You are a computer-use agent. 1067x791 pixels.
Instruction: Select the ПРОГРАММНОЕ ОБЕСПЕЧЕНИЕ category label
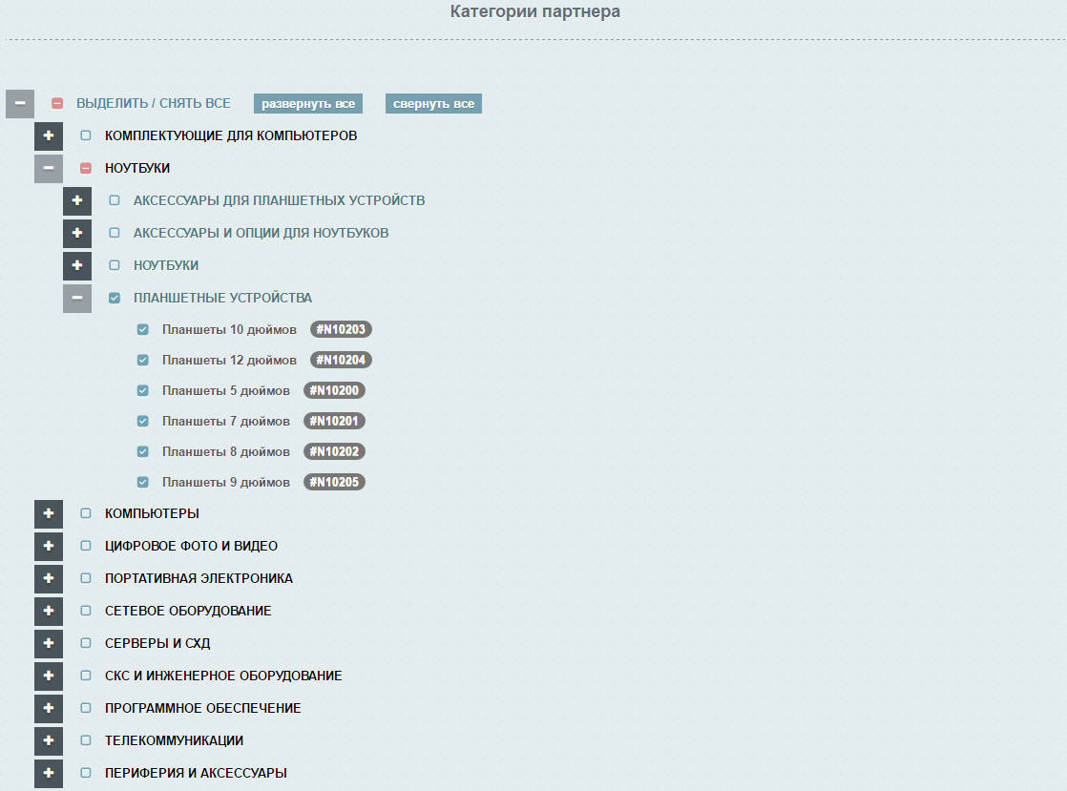tap(202, 708)
